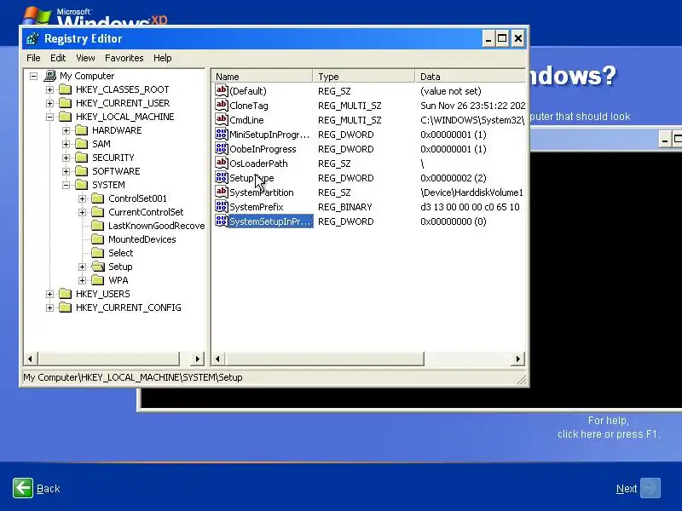Open the View menu
The height and width of the screenshot is (511, 682).
(x=85, y=58)
